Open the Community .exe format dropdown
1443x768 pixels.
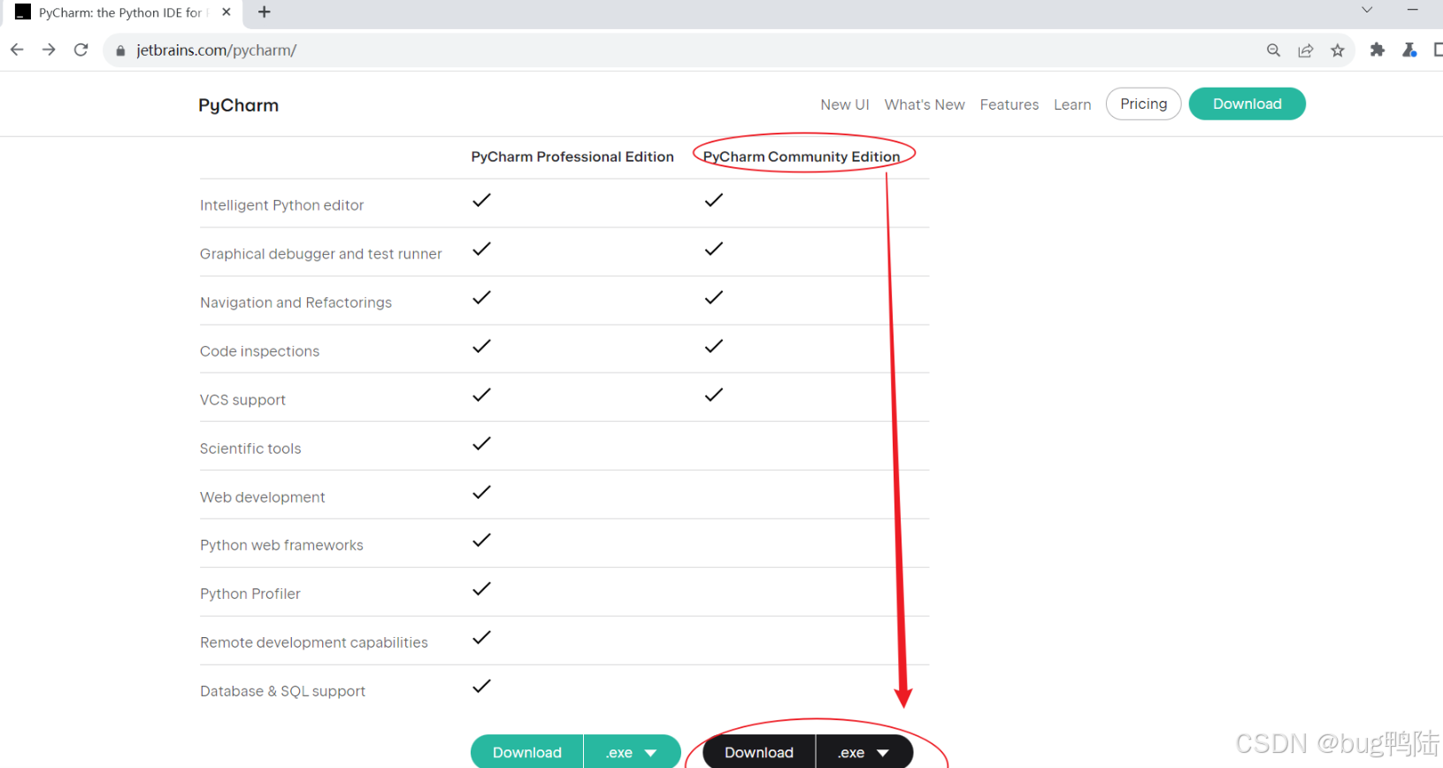[x=864, y=752]
